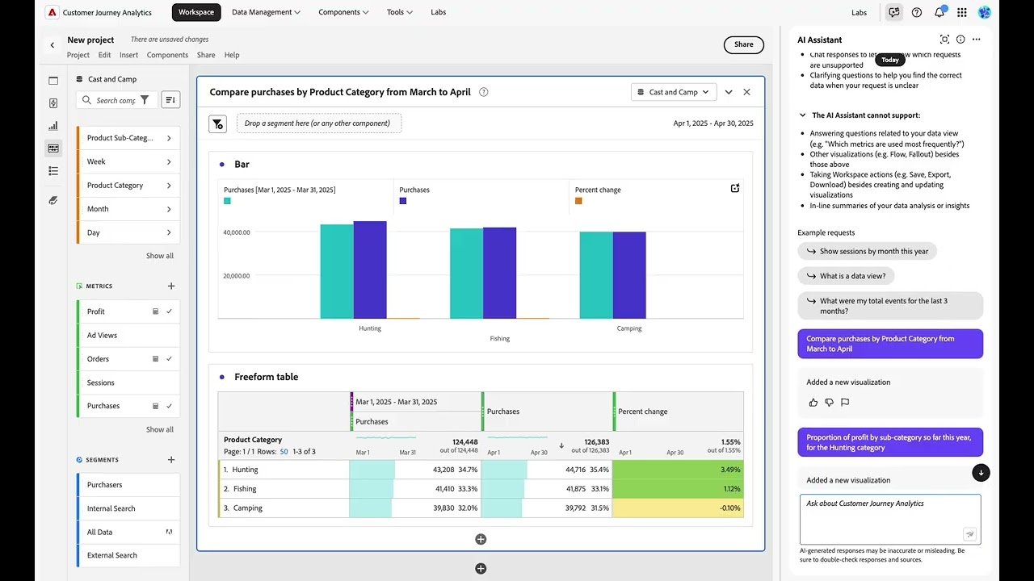This screenshot has width=1034, height=581.
Task: Collapse 'The AI Assistant cannot support' section
Action: click(802, 115)
